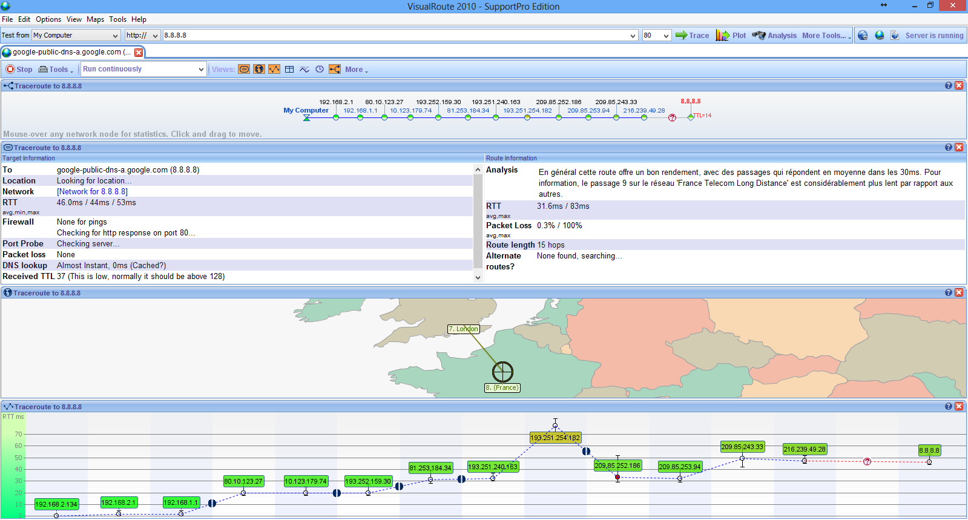
Task: Open the http:// protocol dropdown
Action: point(142,35)
